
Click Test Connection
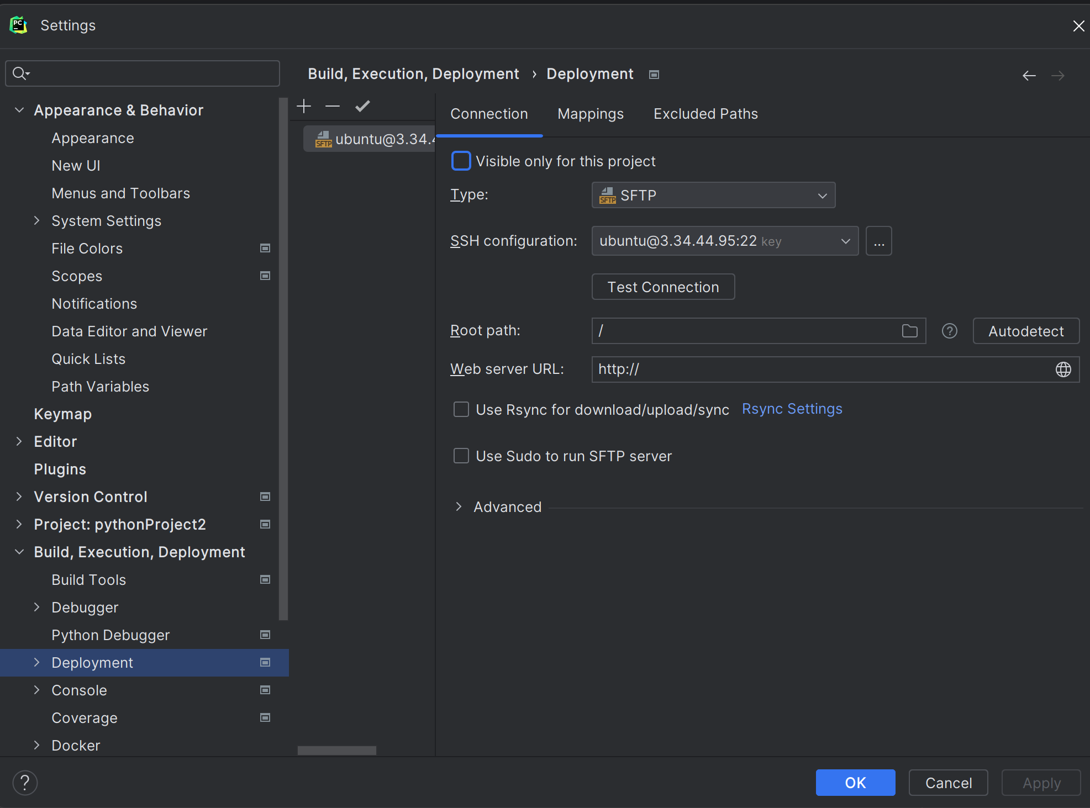point(663,287)
